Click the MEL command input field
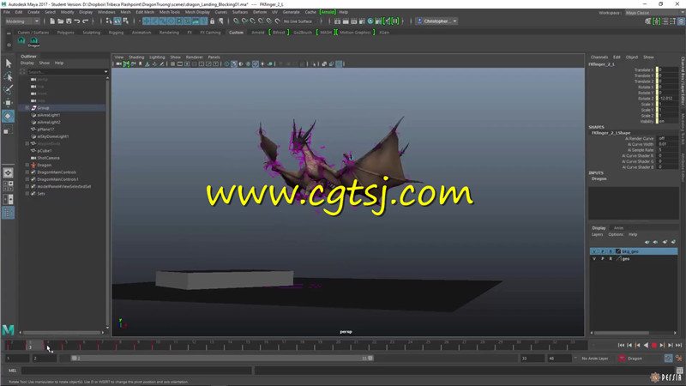Viewport: 686px width, 386px height. click(x=137, y=371)
